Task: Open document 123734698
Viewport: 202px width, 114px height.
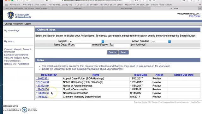Action: [x=42, y=82]
